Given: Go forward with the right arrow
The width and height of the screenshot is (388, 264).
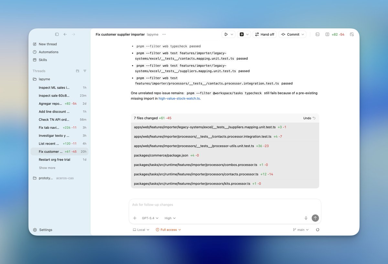Looking at the screenshot, I should [73, 34].
